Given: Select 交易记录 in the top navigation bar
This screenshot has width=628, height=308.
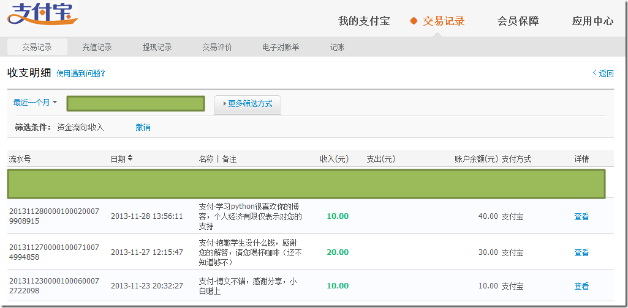Looking at the screenshot, I should point(444,21).
